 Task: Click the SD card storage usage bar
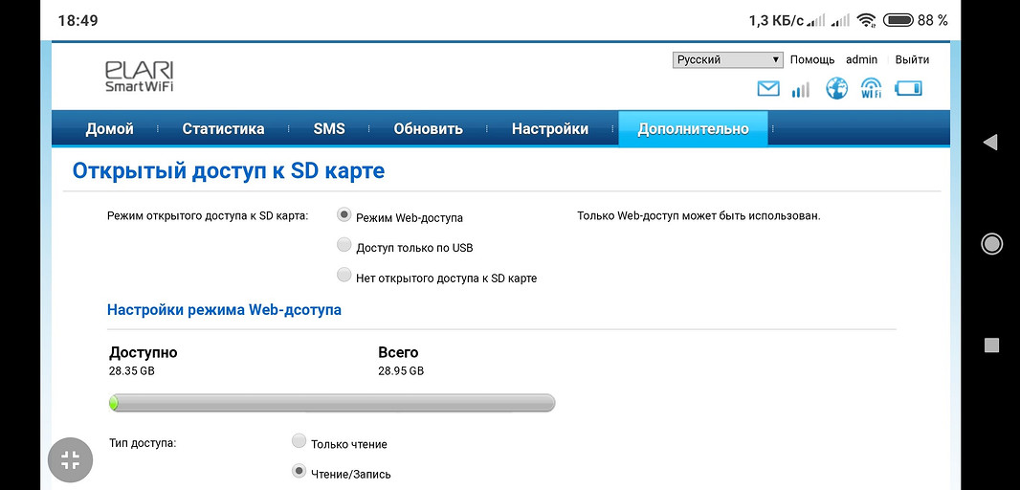[x=332, y=403]
